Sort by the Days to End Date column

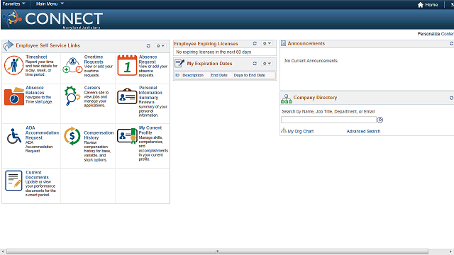coord(249,75)
